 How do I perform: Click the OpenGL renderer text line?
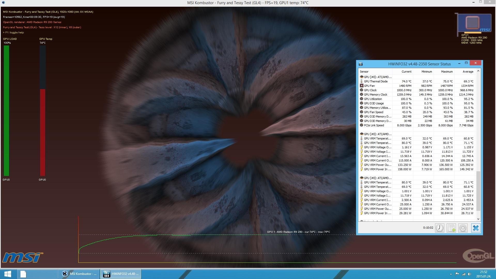click(32, 22)
